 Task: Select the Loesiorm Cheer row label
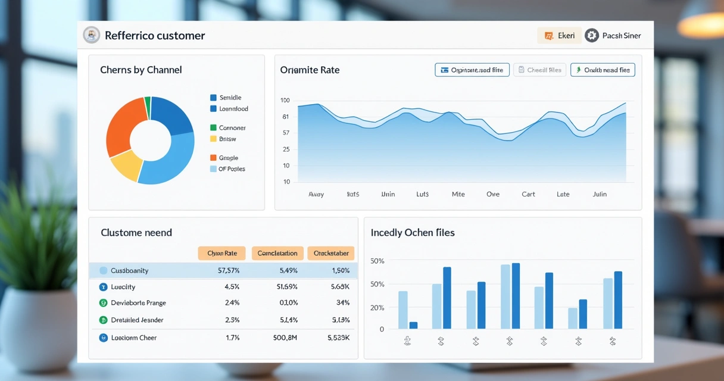(134, 338)
